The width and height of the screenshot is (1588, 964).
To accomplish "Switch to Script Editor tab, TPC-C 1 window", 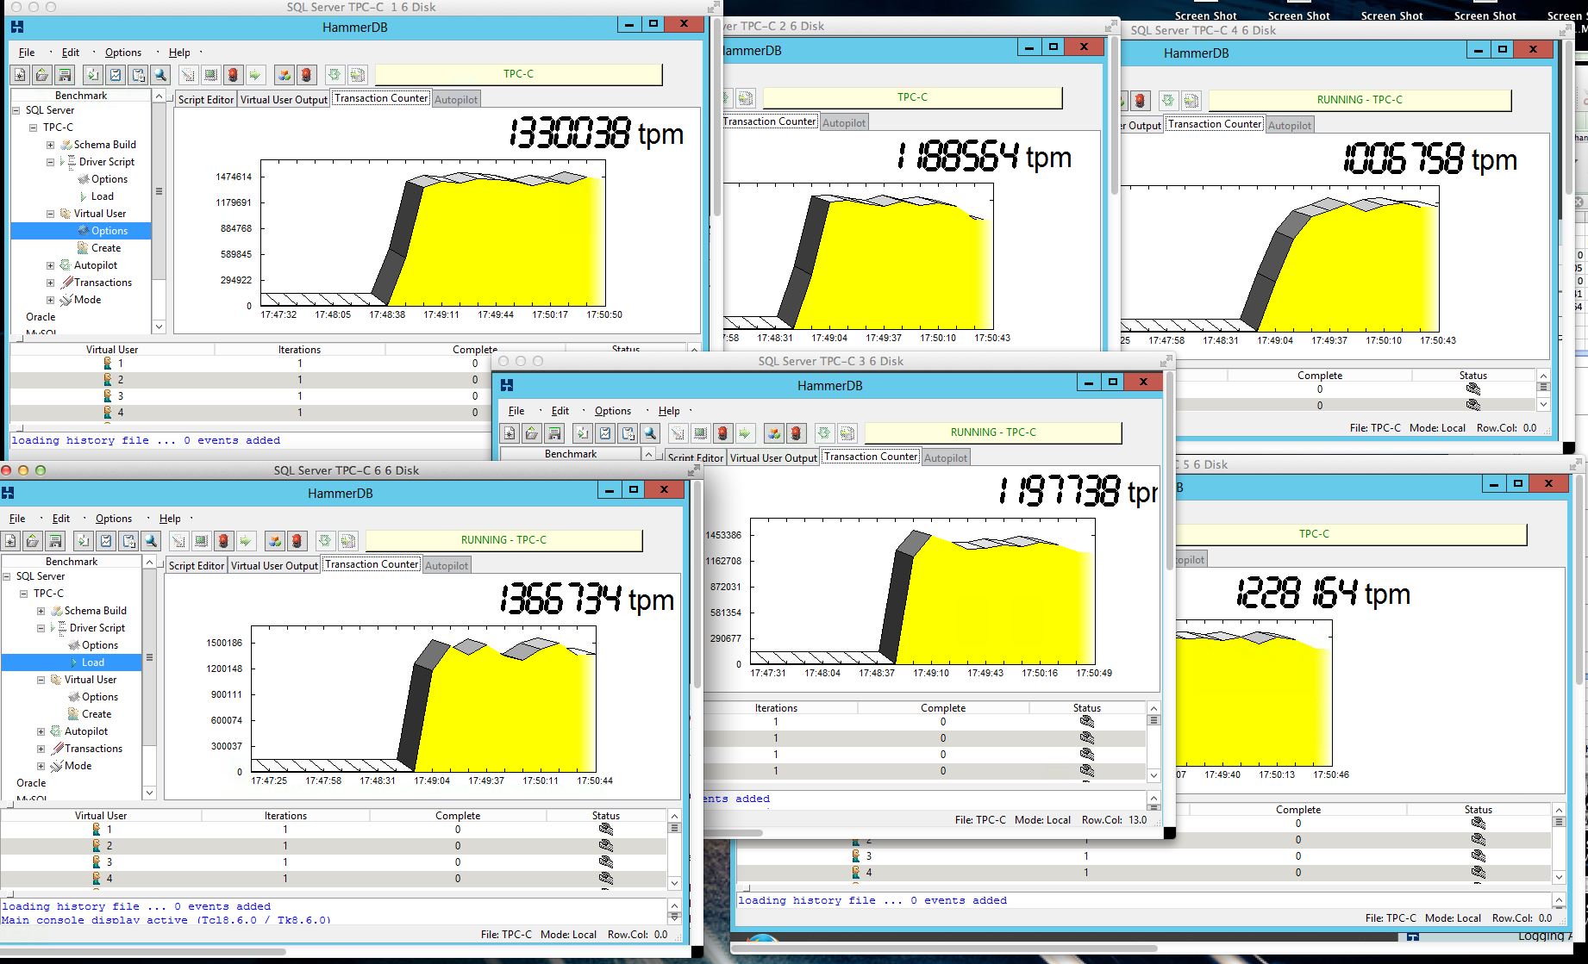I will click(x=205, y=99).
